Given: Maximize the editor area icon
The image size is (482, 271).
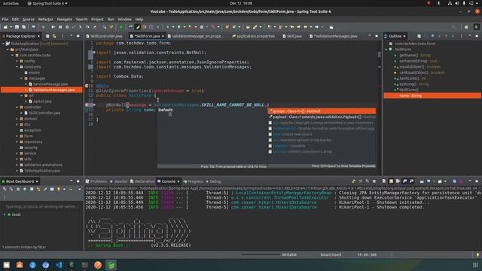Looking at the screenshot, I should point(377,36).
